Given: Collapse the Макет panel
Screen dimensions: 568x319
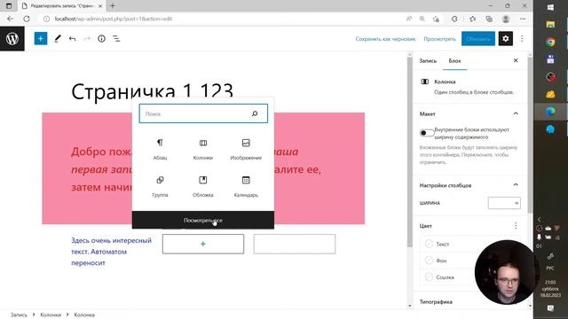Looking at the screenshot, I should point(516,113).
